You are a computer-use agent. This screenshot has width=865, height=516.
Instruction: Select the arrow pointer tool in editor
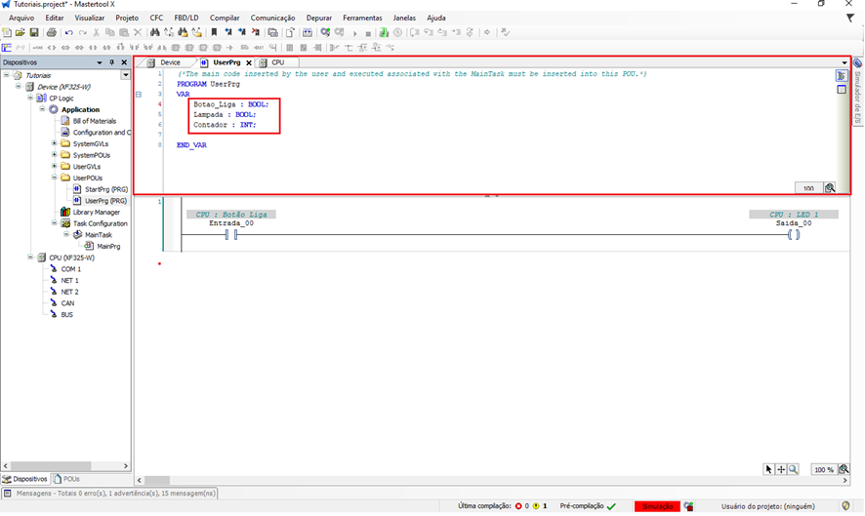point(769,469)
